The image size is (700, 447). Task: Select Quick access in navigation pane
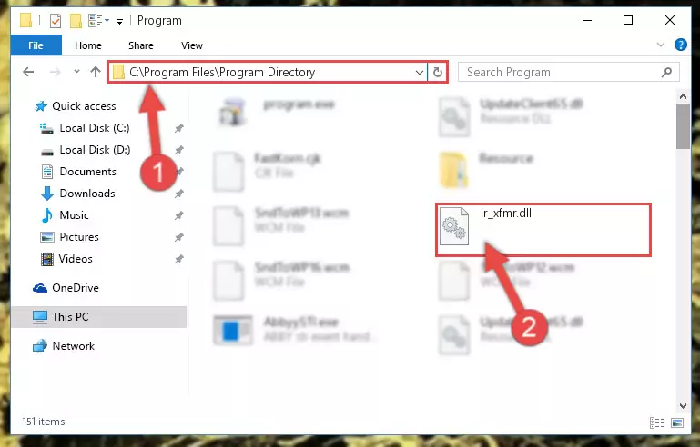coord(84,106)
